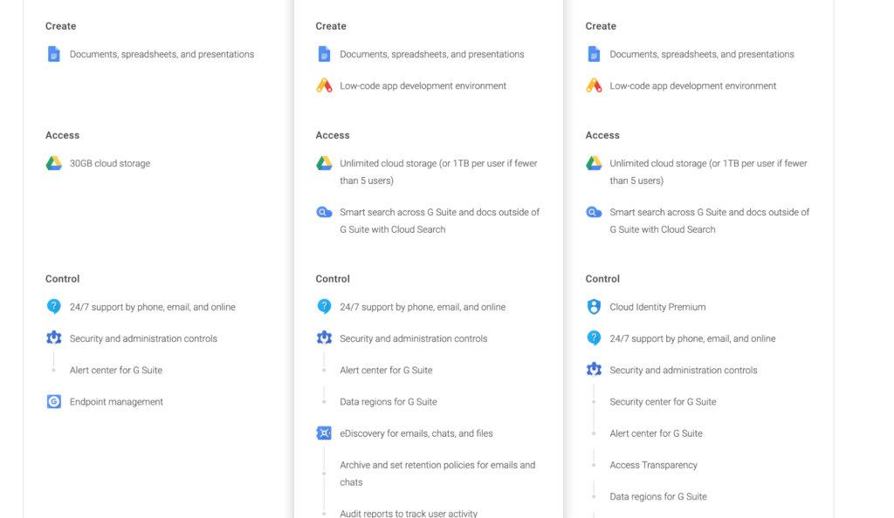
Task: Select 'Alert center for G Suite' in middle column
Action: click(386, 370)
